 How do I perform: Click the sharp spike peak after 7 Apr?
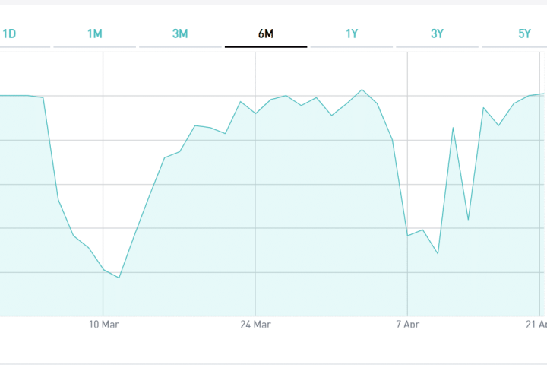pos(453,128)
